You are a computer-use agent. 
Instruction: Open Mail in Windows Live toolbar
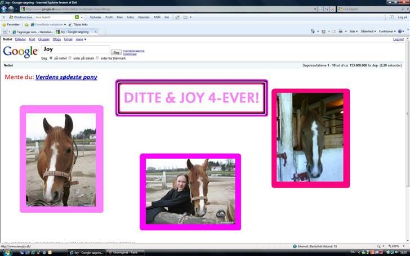119,17
